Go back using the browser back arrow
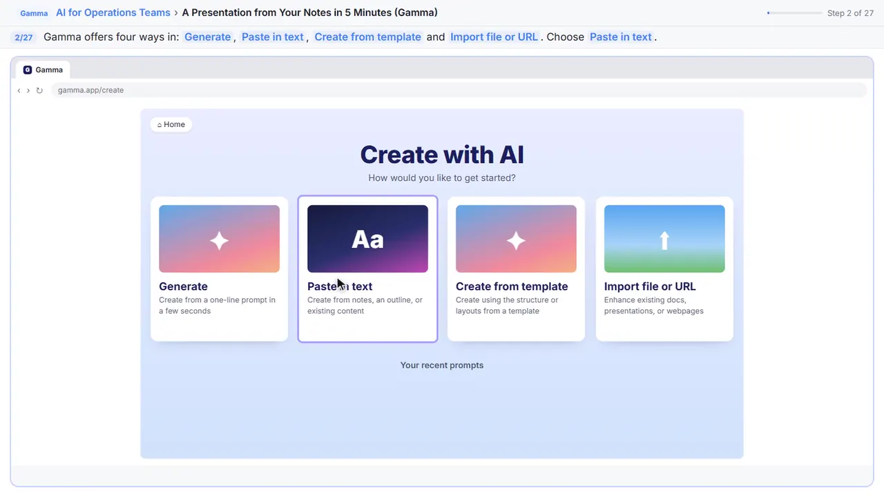 tap(19, 90)
